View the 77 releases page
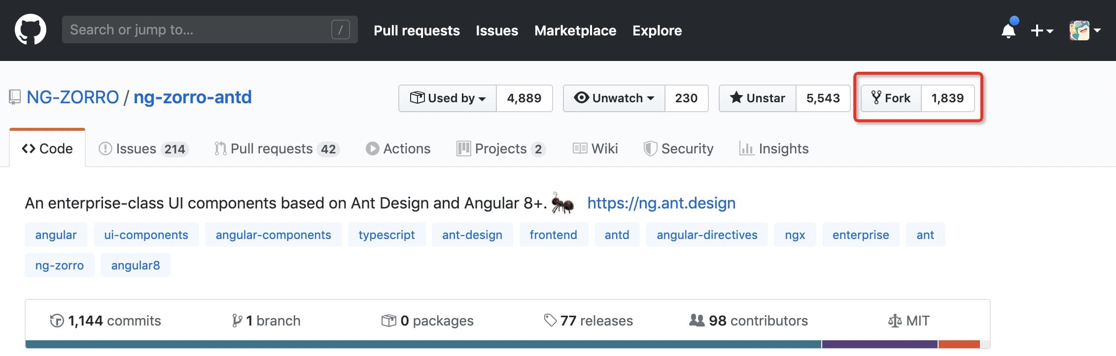 pos(589,321)
